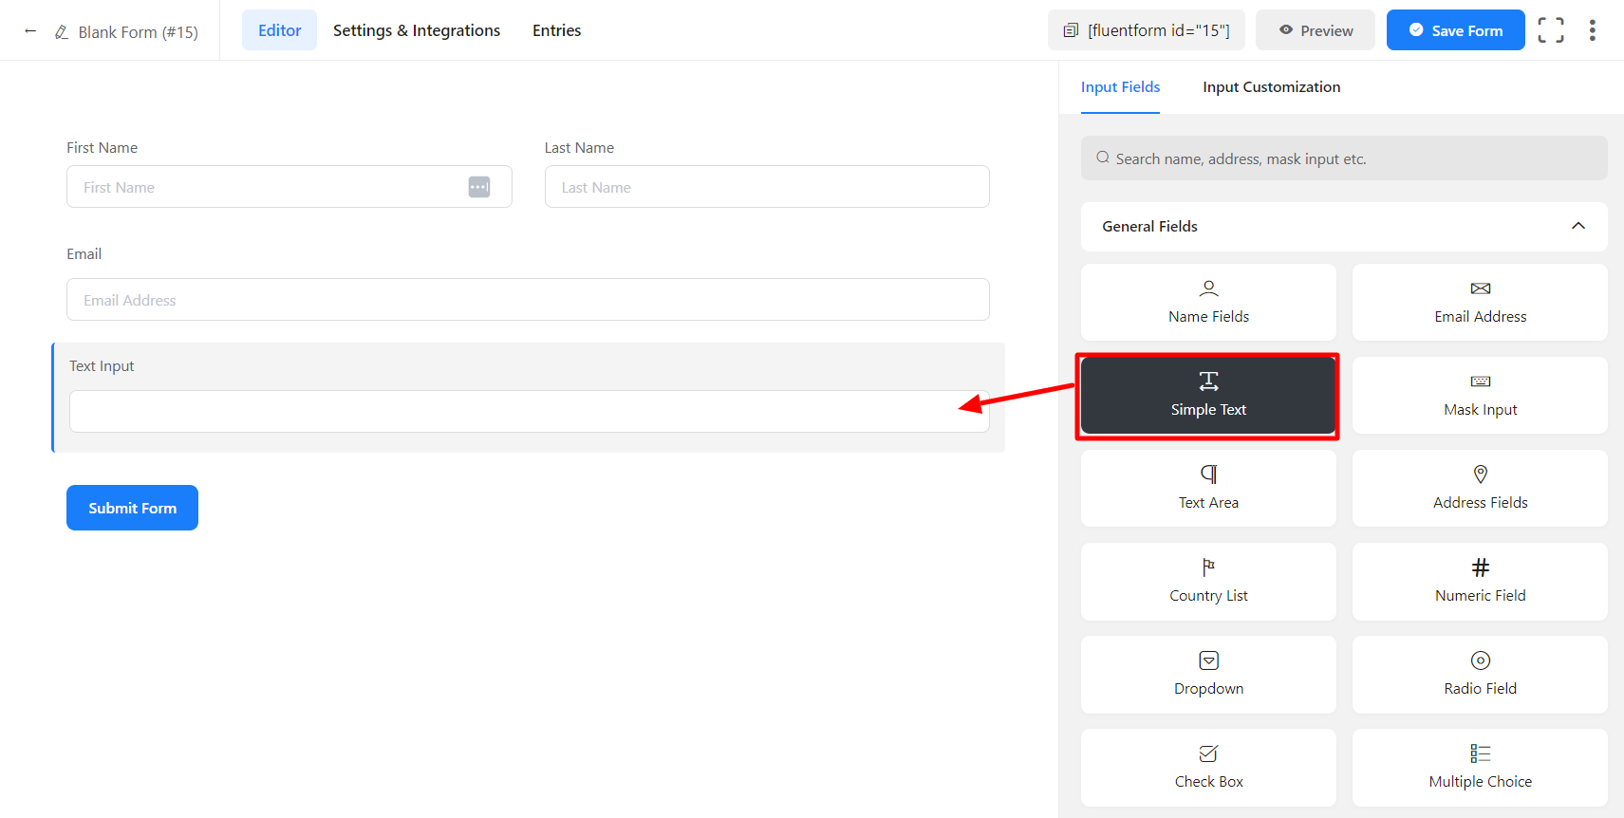Click the Preview button
Screen dimensions: 1624x818
coord(1315,30)
